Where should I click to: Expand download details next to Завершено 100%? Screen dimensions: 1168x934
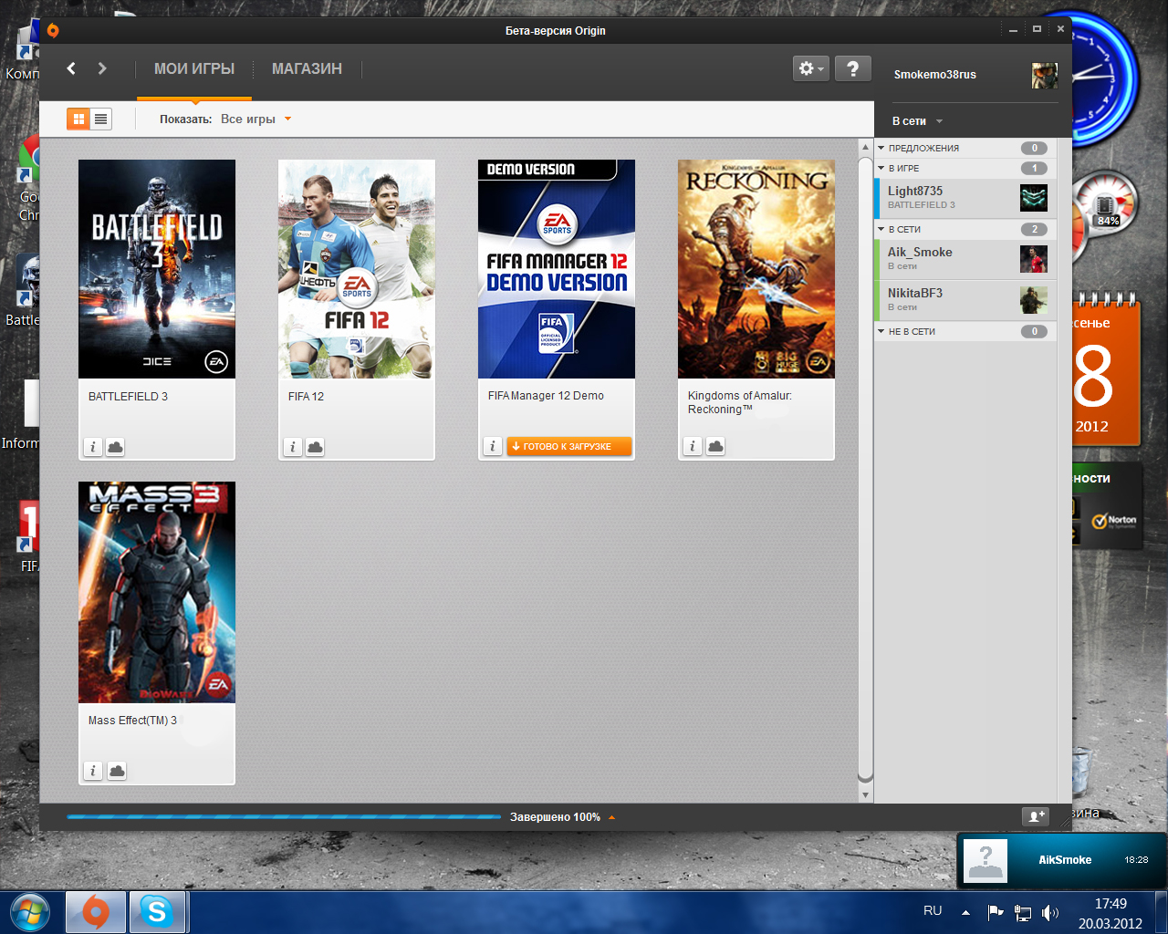[x=611, y=817]
